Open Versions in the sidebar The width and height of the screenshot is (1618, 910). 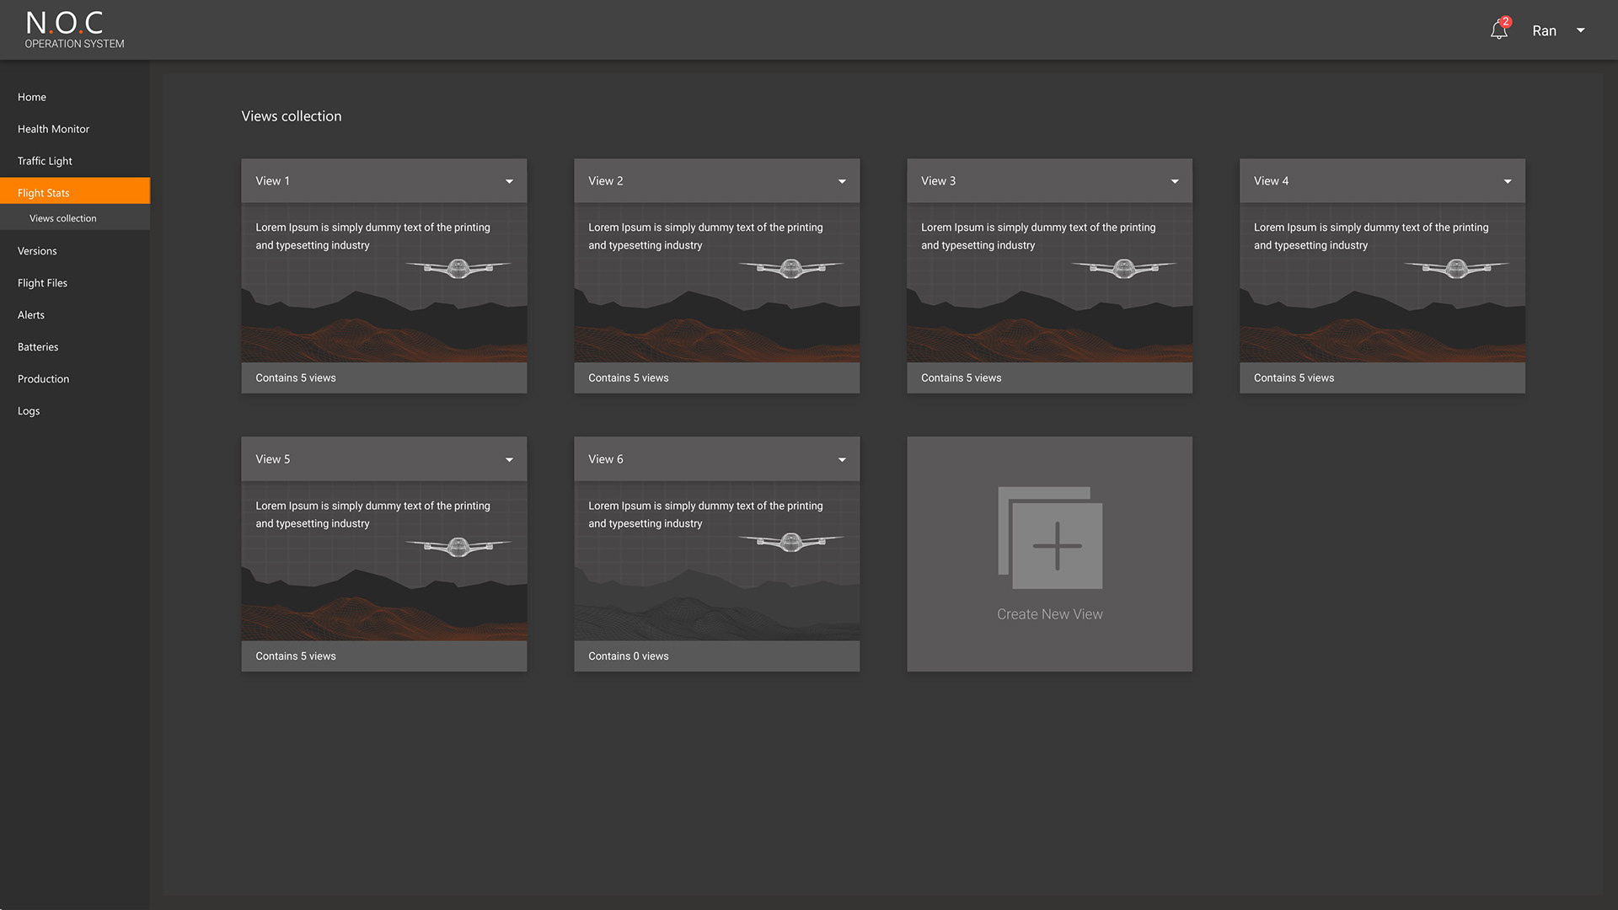[37, 251]
